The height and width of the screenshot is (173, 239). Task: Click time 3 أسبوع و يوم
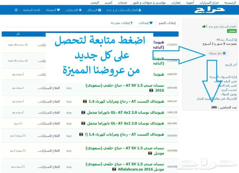tap(18, 167)
